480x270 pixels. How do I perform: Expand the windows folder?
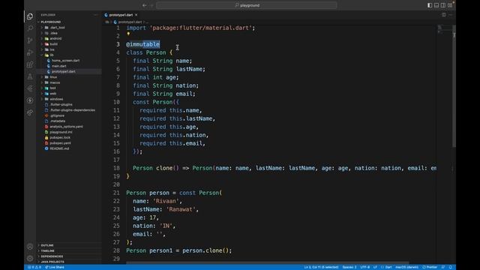click(56, 99)
